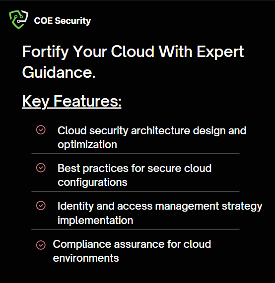
Task: Click the check icon beside Compliance assurance
Action: tap(41, 245)
